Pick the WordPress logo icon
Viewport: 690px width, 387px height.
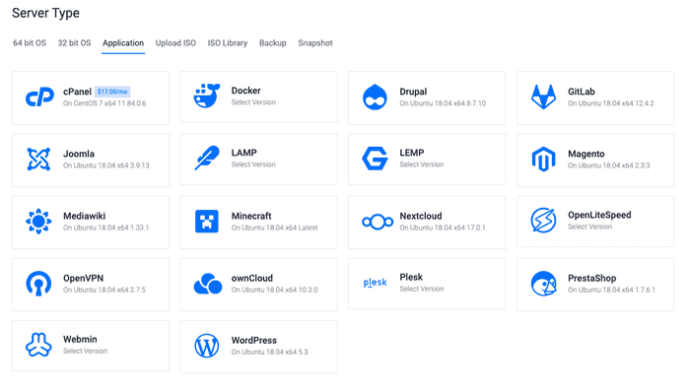(x=207, y=346)
